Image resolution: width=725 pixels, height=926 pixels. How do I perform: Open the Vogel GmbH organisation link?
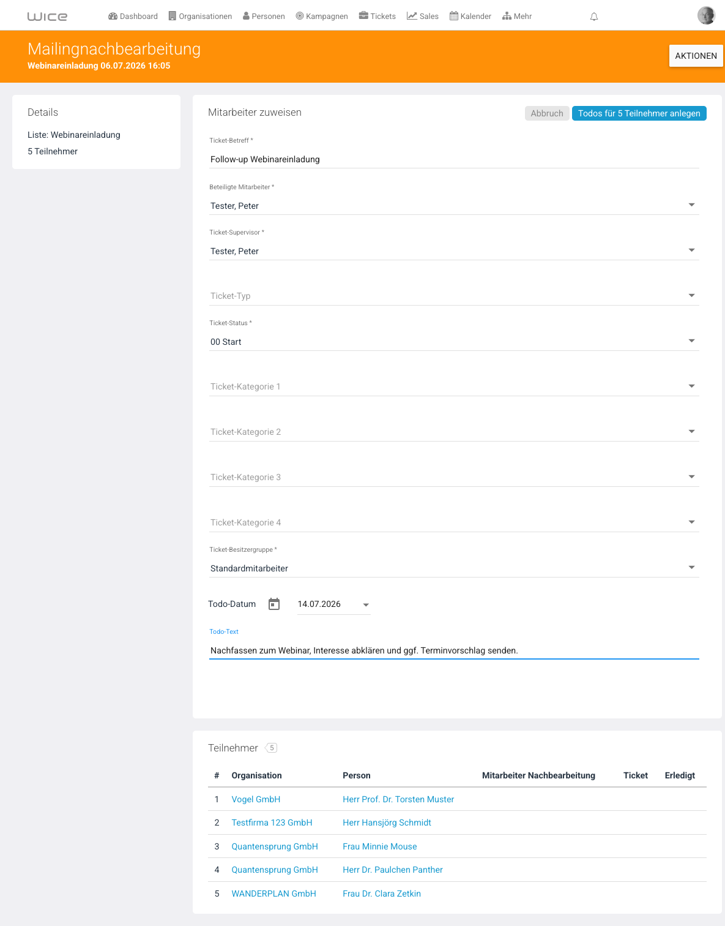pyautogui.click(x=256, y=799)
